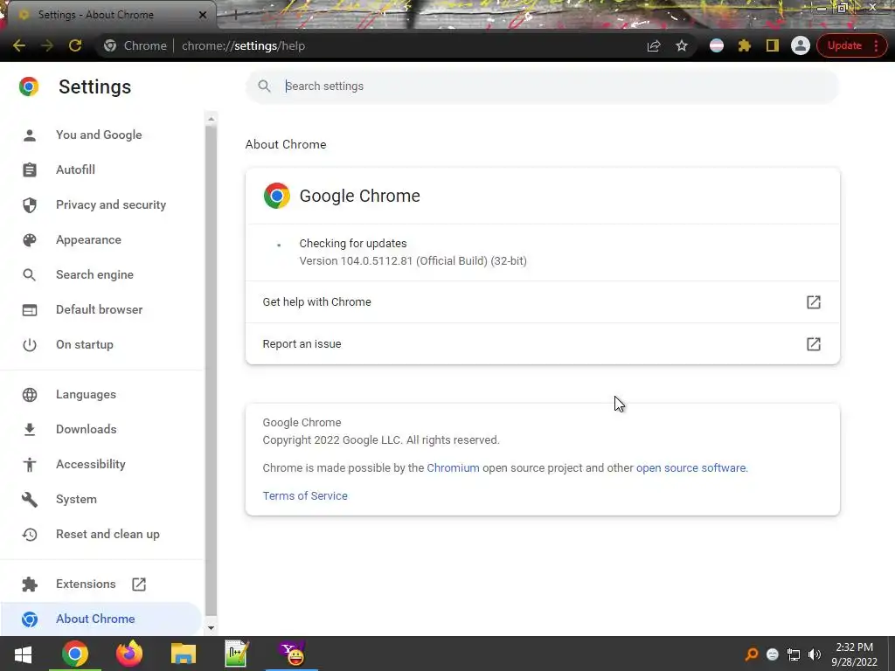
Task: Click the Chrome site info chip in the address bar
Action: point(135,45)
